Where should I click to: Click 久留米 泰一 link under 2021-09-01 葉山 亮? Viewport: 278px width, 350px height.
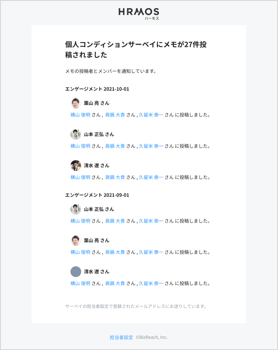click(x=151, y=252)
